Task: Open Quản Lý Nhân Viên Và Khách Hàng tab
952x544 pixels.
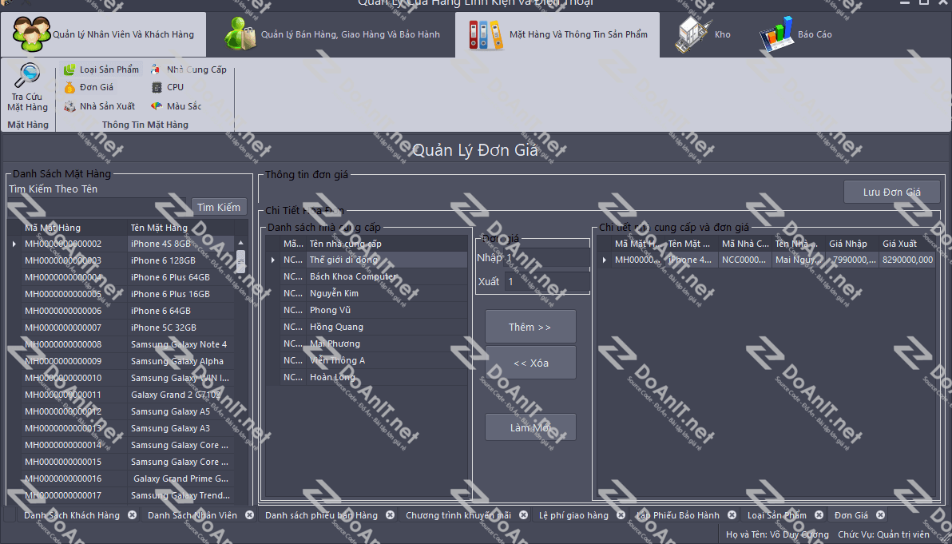Action: coord(103,34)
